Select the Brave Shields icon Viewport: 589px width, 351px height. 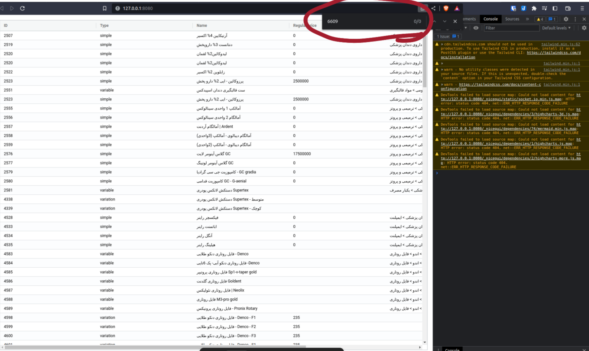[x=446, y=8]
